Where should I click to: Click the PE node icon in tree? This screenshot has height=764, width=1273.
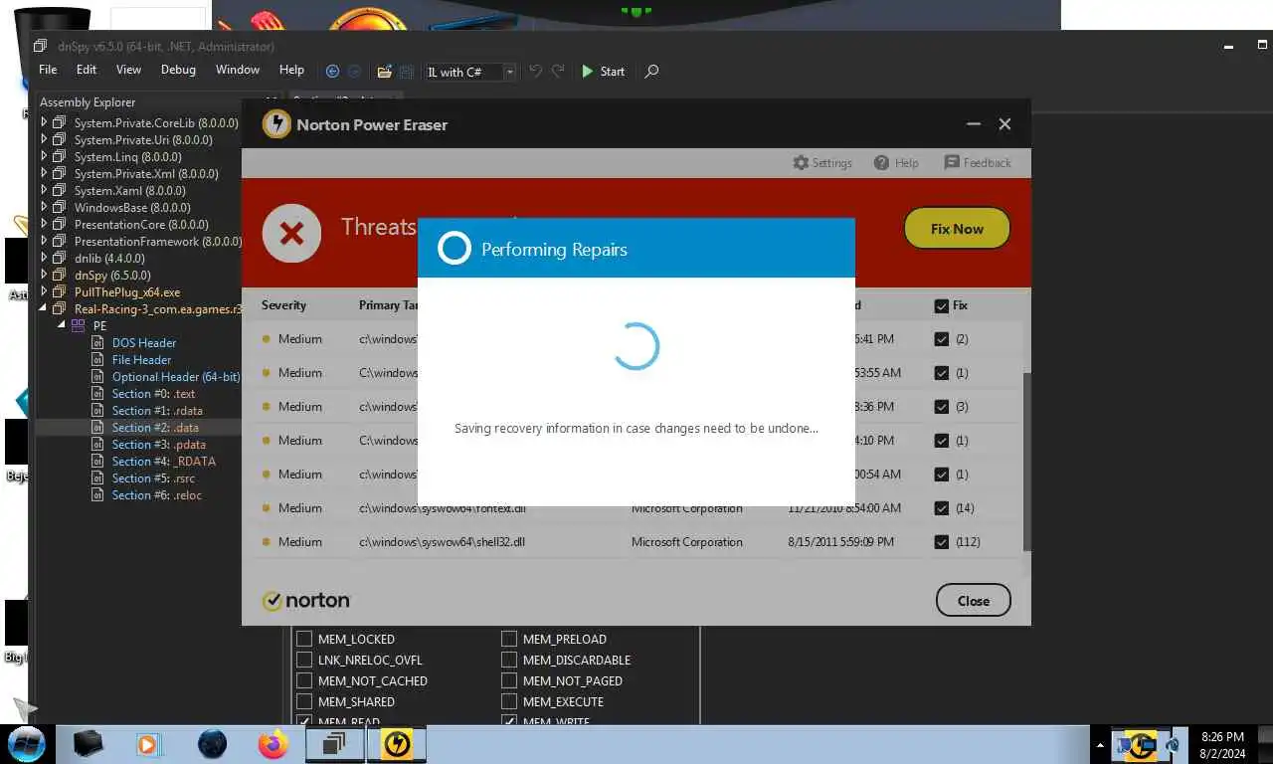(x=77, y=325)
